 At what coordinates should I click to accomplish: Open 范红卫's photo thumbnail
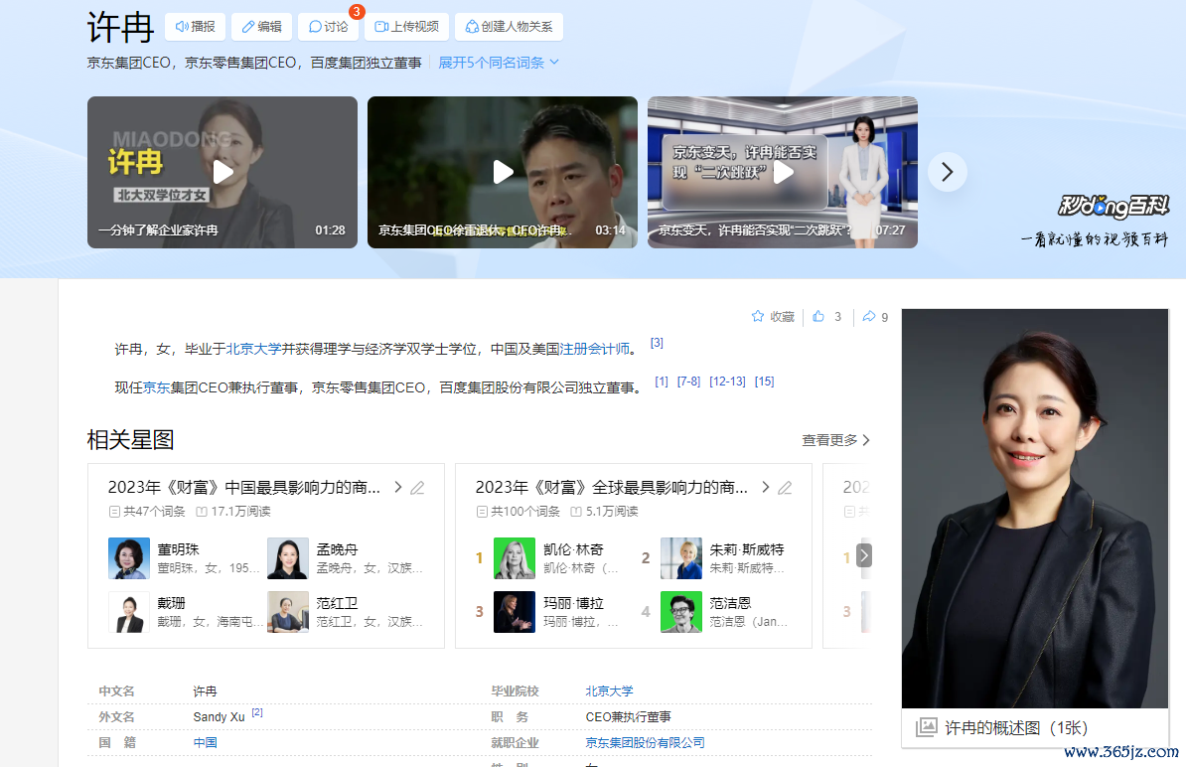click(288, 612)
